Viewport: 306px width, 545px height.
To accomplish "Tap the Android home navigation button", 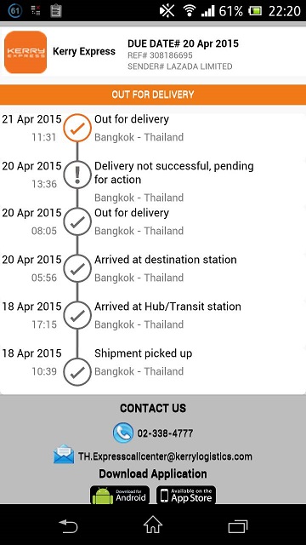I will pos(153,525).
